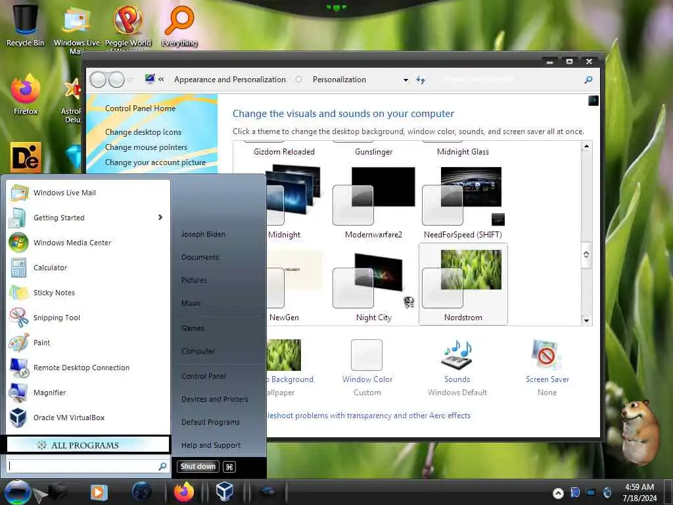Select the Modernwarfare2 theme
The width and height of the screenshot is (673, 505).
[373, 202]
